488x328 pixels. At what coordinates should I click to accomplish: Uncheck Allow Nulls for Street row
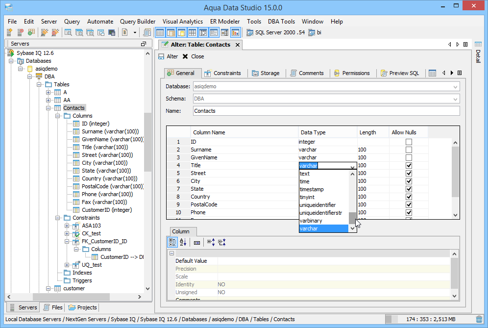(409, 173)
